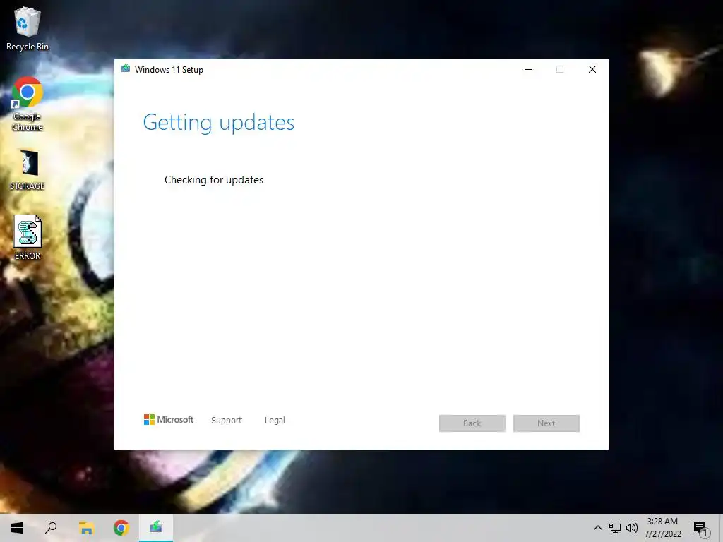Close the Windows 11 Setup window
The image size is (723, 542).
point(592,69)
